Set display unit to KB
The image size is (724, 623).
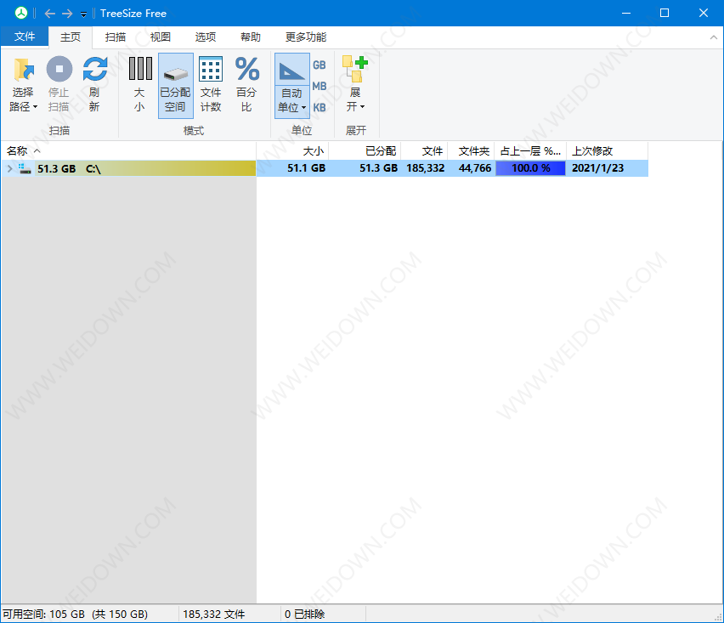pos(320,108)
